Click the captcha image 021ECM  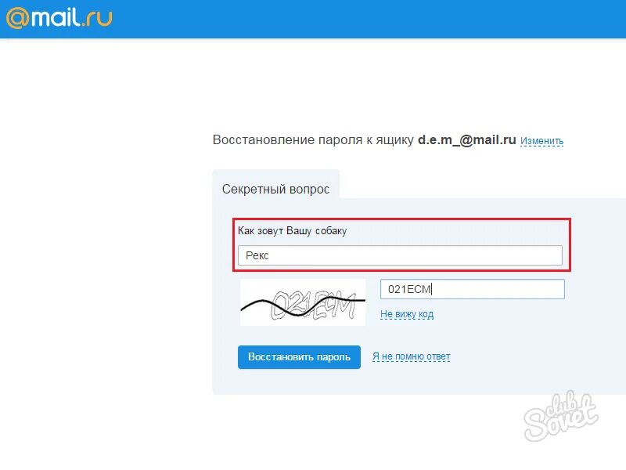(303, 302)
